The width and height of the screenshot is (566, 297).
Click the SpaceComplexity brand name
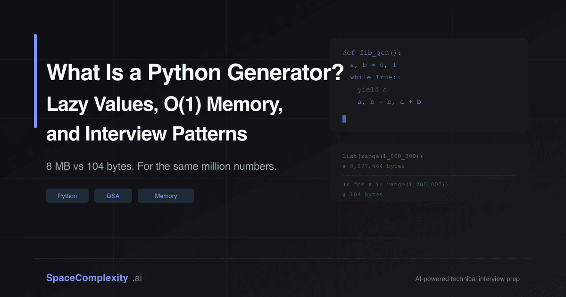(x=87, y=278)
